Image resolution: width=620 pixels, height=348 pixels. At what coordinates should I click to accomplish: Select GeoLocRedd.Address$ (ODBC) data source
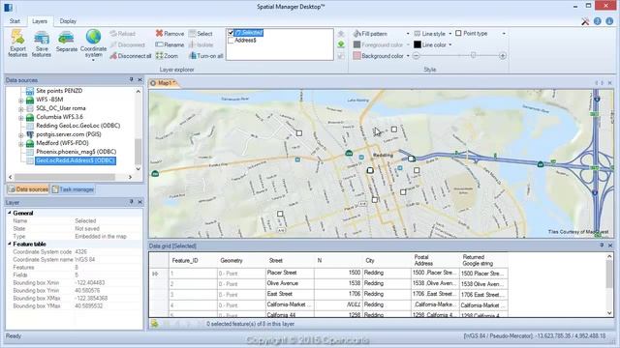coord(76,160)
